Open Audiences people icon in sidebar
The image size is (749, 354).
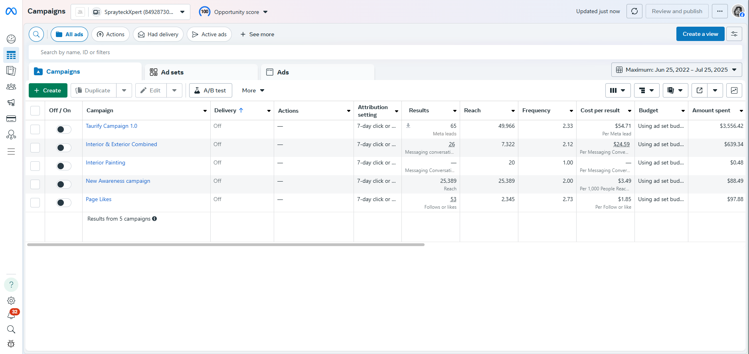tap(11, 87)
